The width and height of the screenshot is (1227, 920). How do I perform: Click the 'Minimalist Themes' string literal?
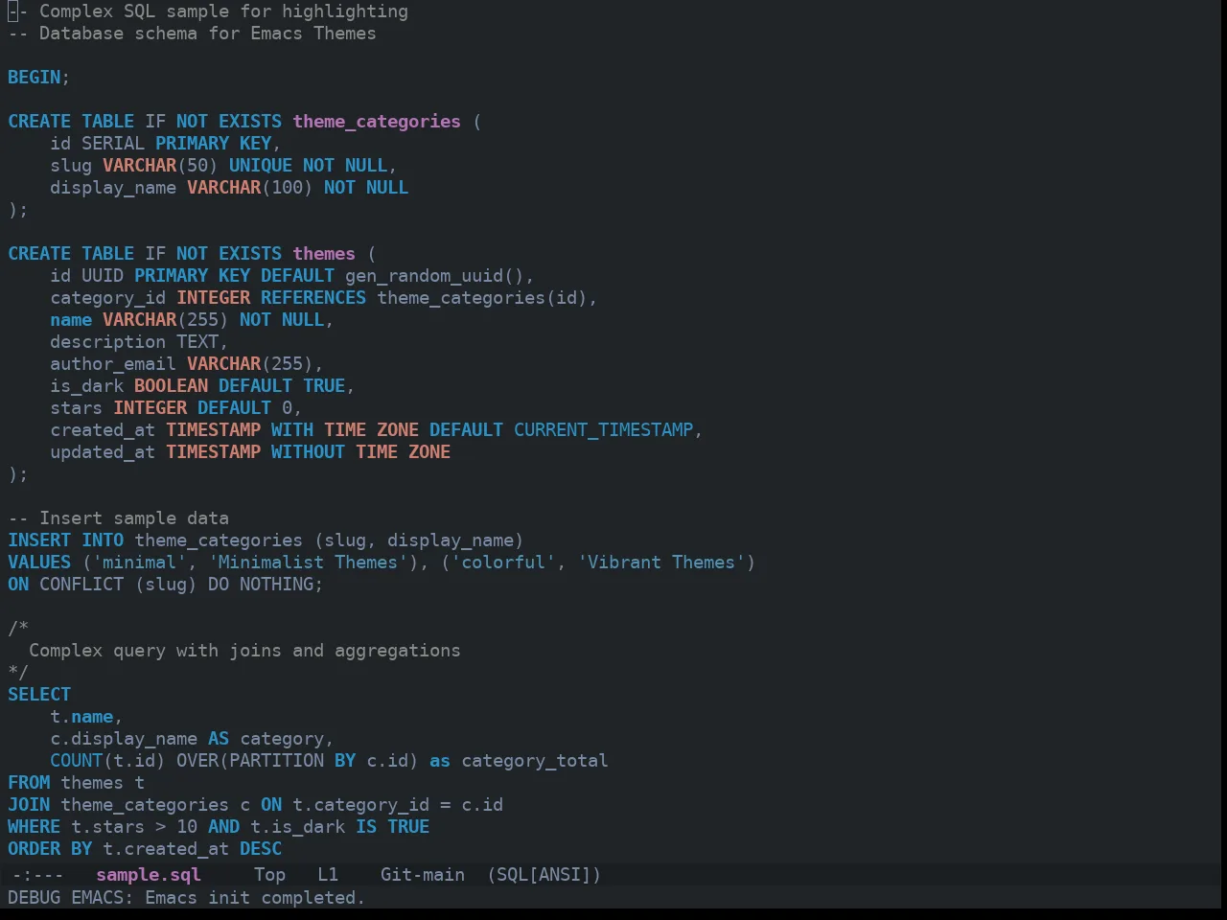point(308,562)
